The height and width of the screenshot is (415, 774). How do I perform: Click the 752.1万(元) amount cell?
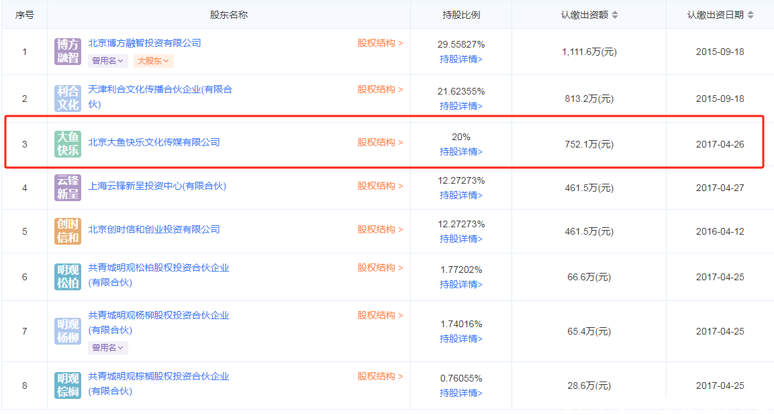[589, 144]
